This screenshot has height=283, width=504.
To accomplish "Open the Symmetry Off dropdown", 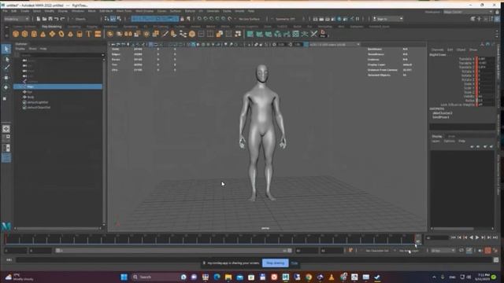I will pos(286,19).
